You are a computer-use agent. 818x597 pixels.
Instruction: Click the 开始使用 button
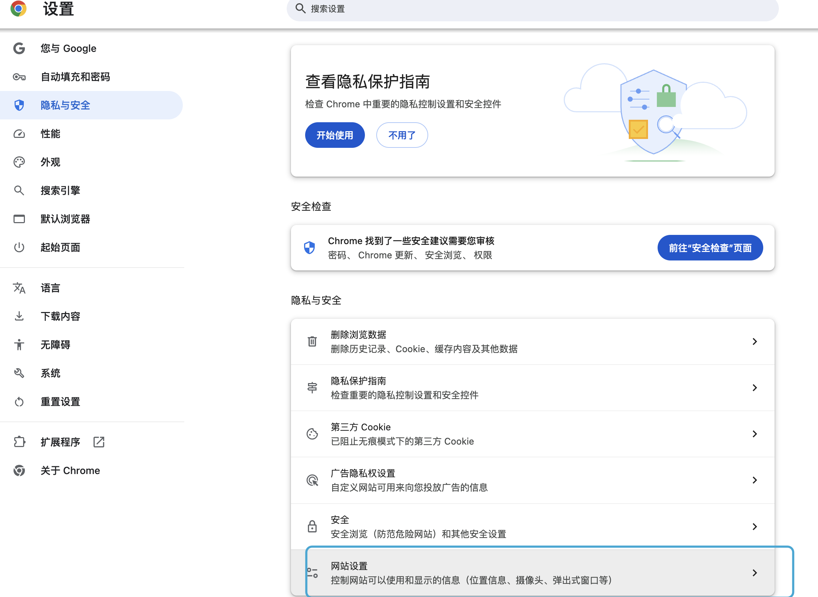click(x=335, y=135)
